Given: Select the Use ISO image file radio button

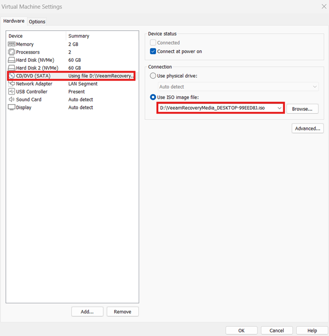Looking at the screenshot, I should [153, 97].
